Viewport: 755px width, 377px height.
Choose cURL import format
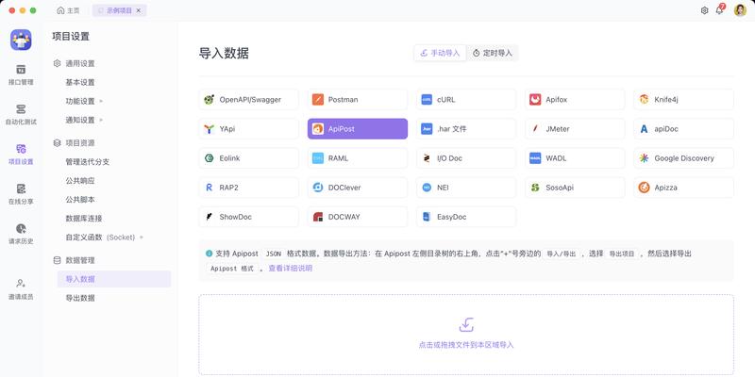coord(466,100)
